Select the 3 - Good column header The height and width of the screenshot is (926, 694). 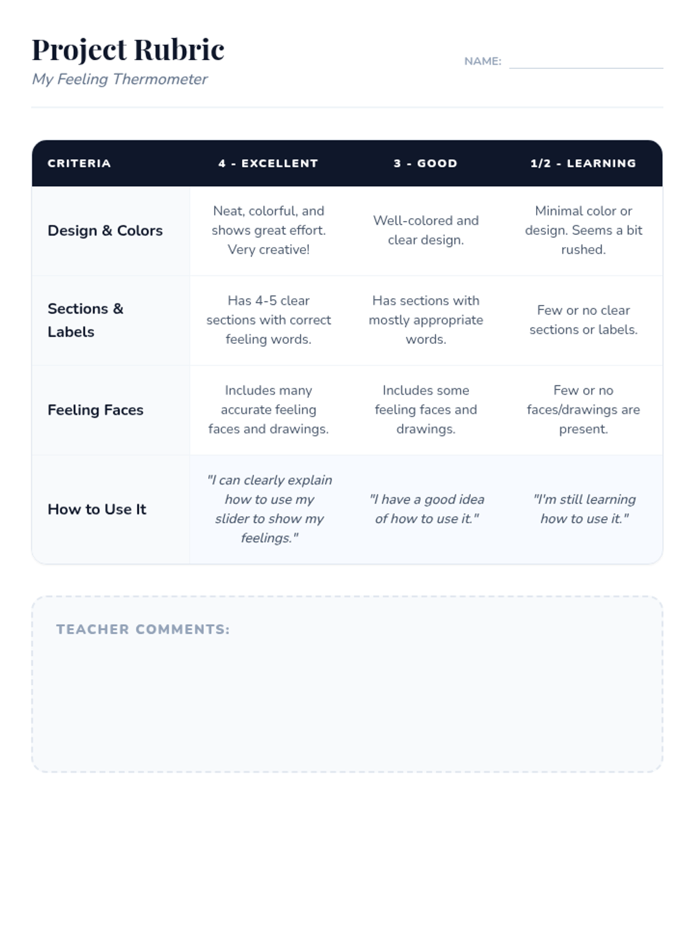click(x=426, y=163)
